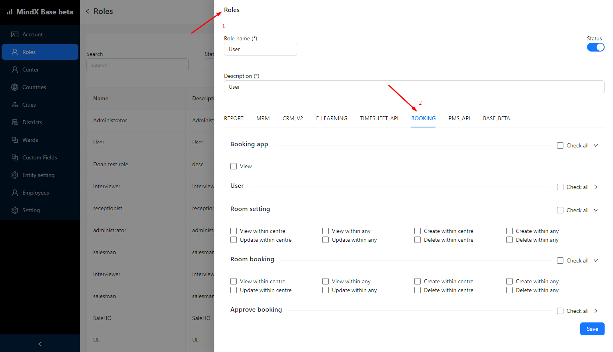Click the Employees person icon
The image size is (613, 352).
tap(15, 193)
